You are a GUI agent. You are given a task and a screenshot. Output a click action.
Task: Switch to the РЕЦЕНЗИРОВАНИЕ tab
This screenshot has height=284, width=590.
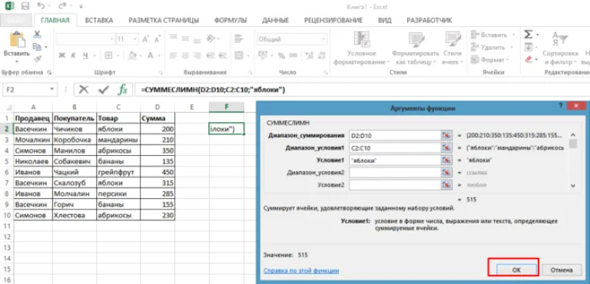(333, 20)
